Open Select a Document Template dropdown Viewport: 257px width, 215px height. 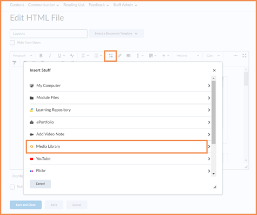click(x=116, y=34)
